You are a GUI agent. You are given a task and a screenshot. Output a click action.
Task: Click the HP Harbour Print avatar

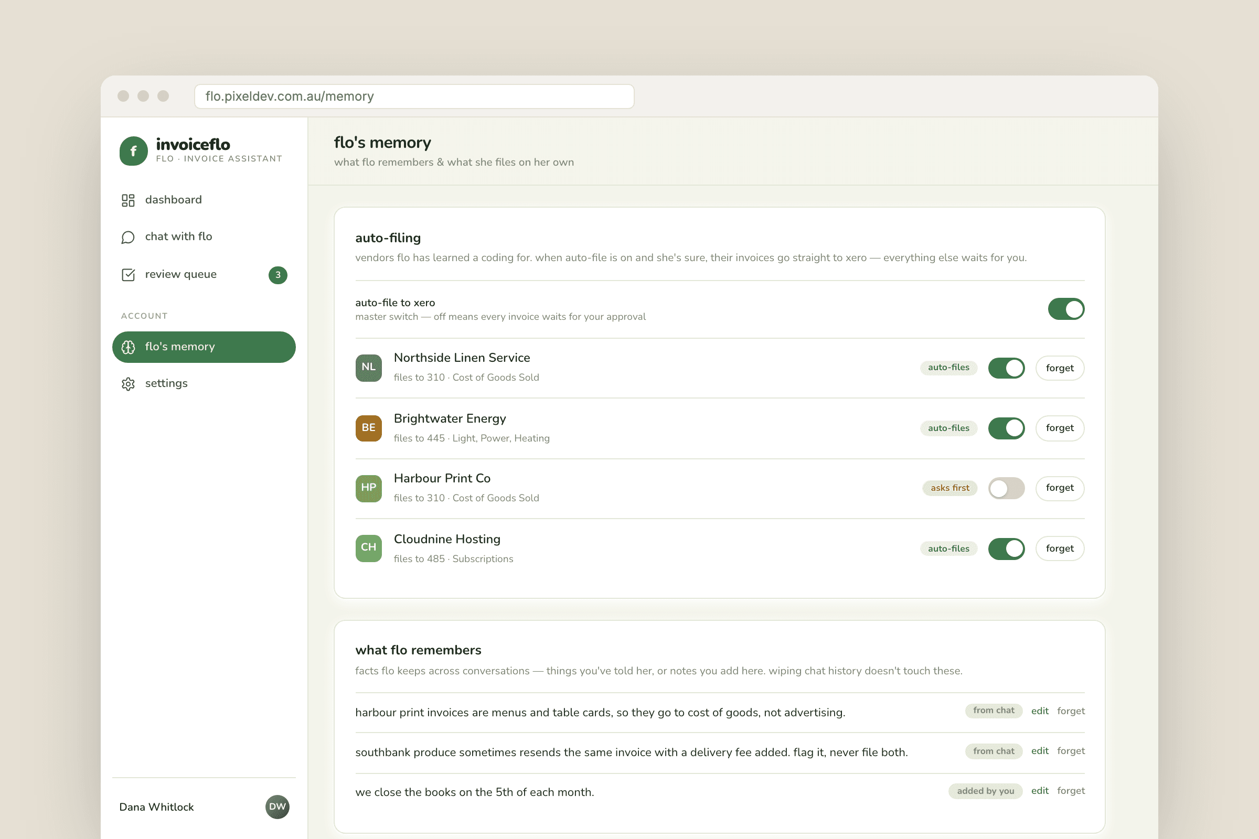coord(368,488)
